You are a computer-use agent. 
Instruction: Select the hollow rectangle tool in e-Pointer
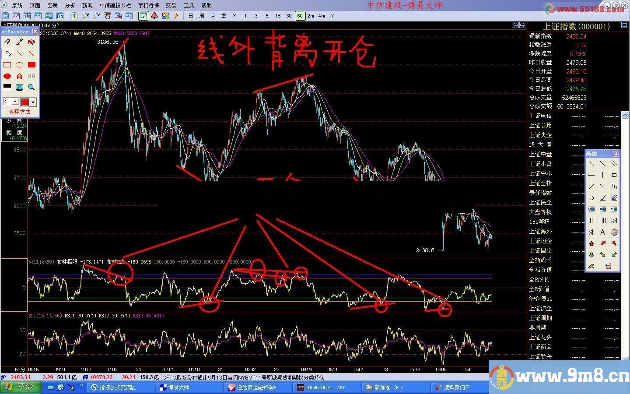tap(7, 65)
